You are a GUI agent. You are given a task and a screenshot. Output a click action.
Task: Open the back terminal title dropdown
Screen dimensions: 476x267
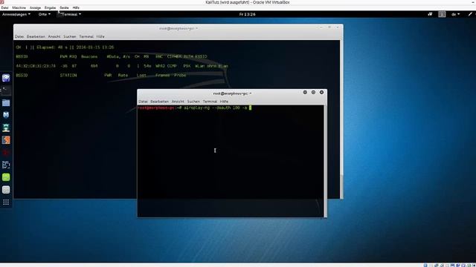pyautogui.click(x=178, y=28)
